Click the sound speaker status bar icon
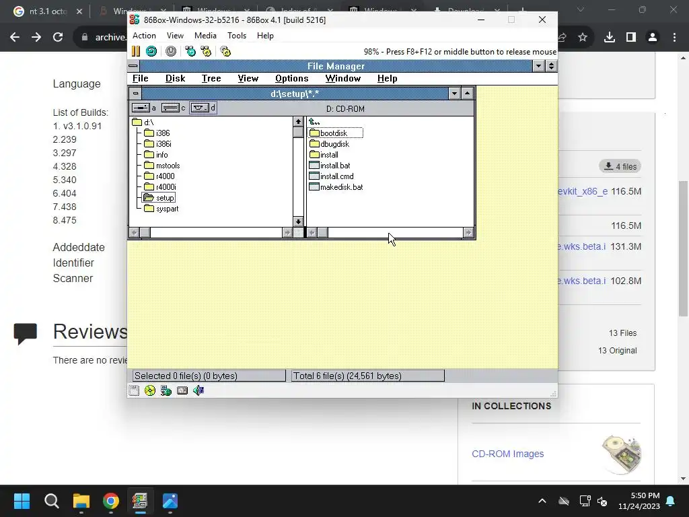 click(x=198, y=390)
